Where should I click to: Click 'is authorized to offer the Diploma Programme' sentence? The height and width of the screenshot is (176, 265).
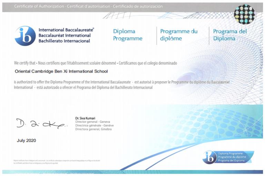(x=72, y=82)
